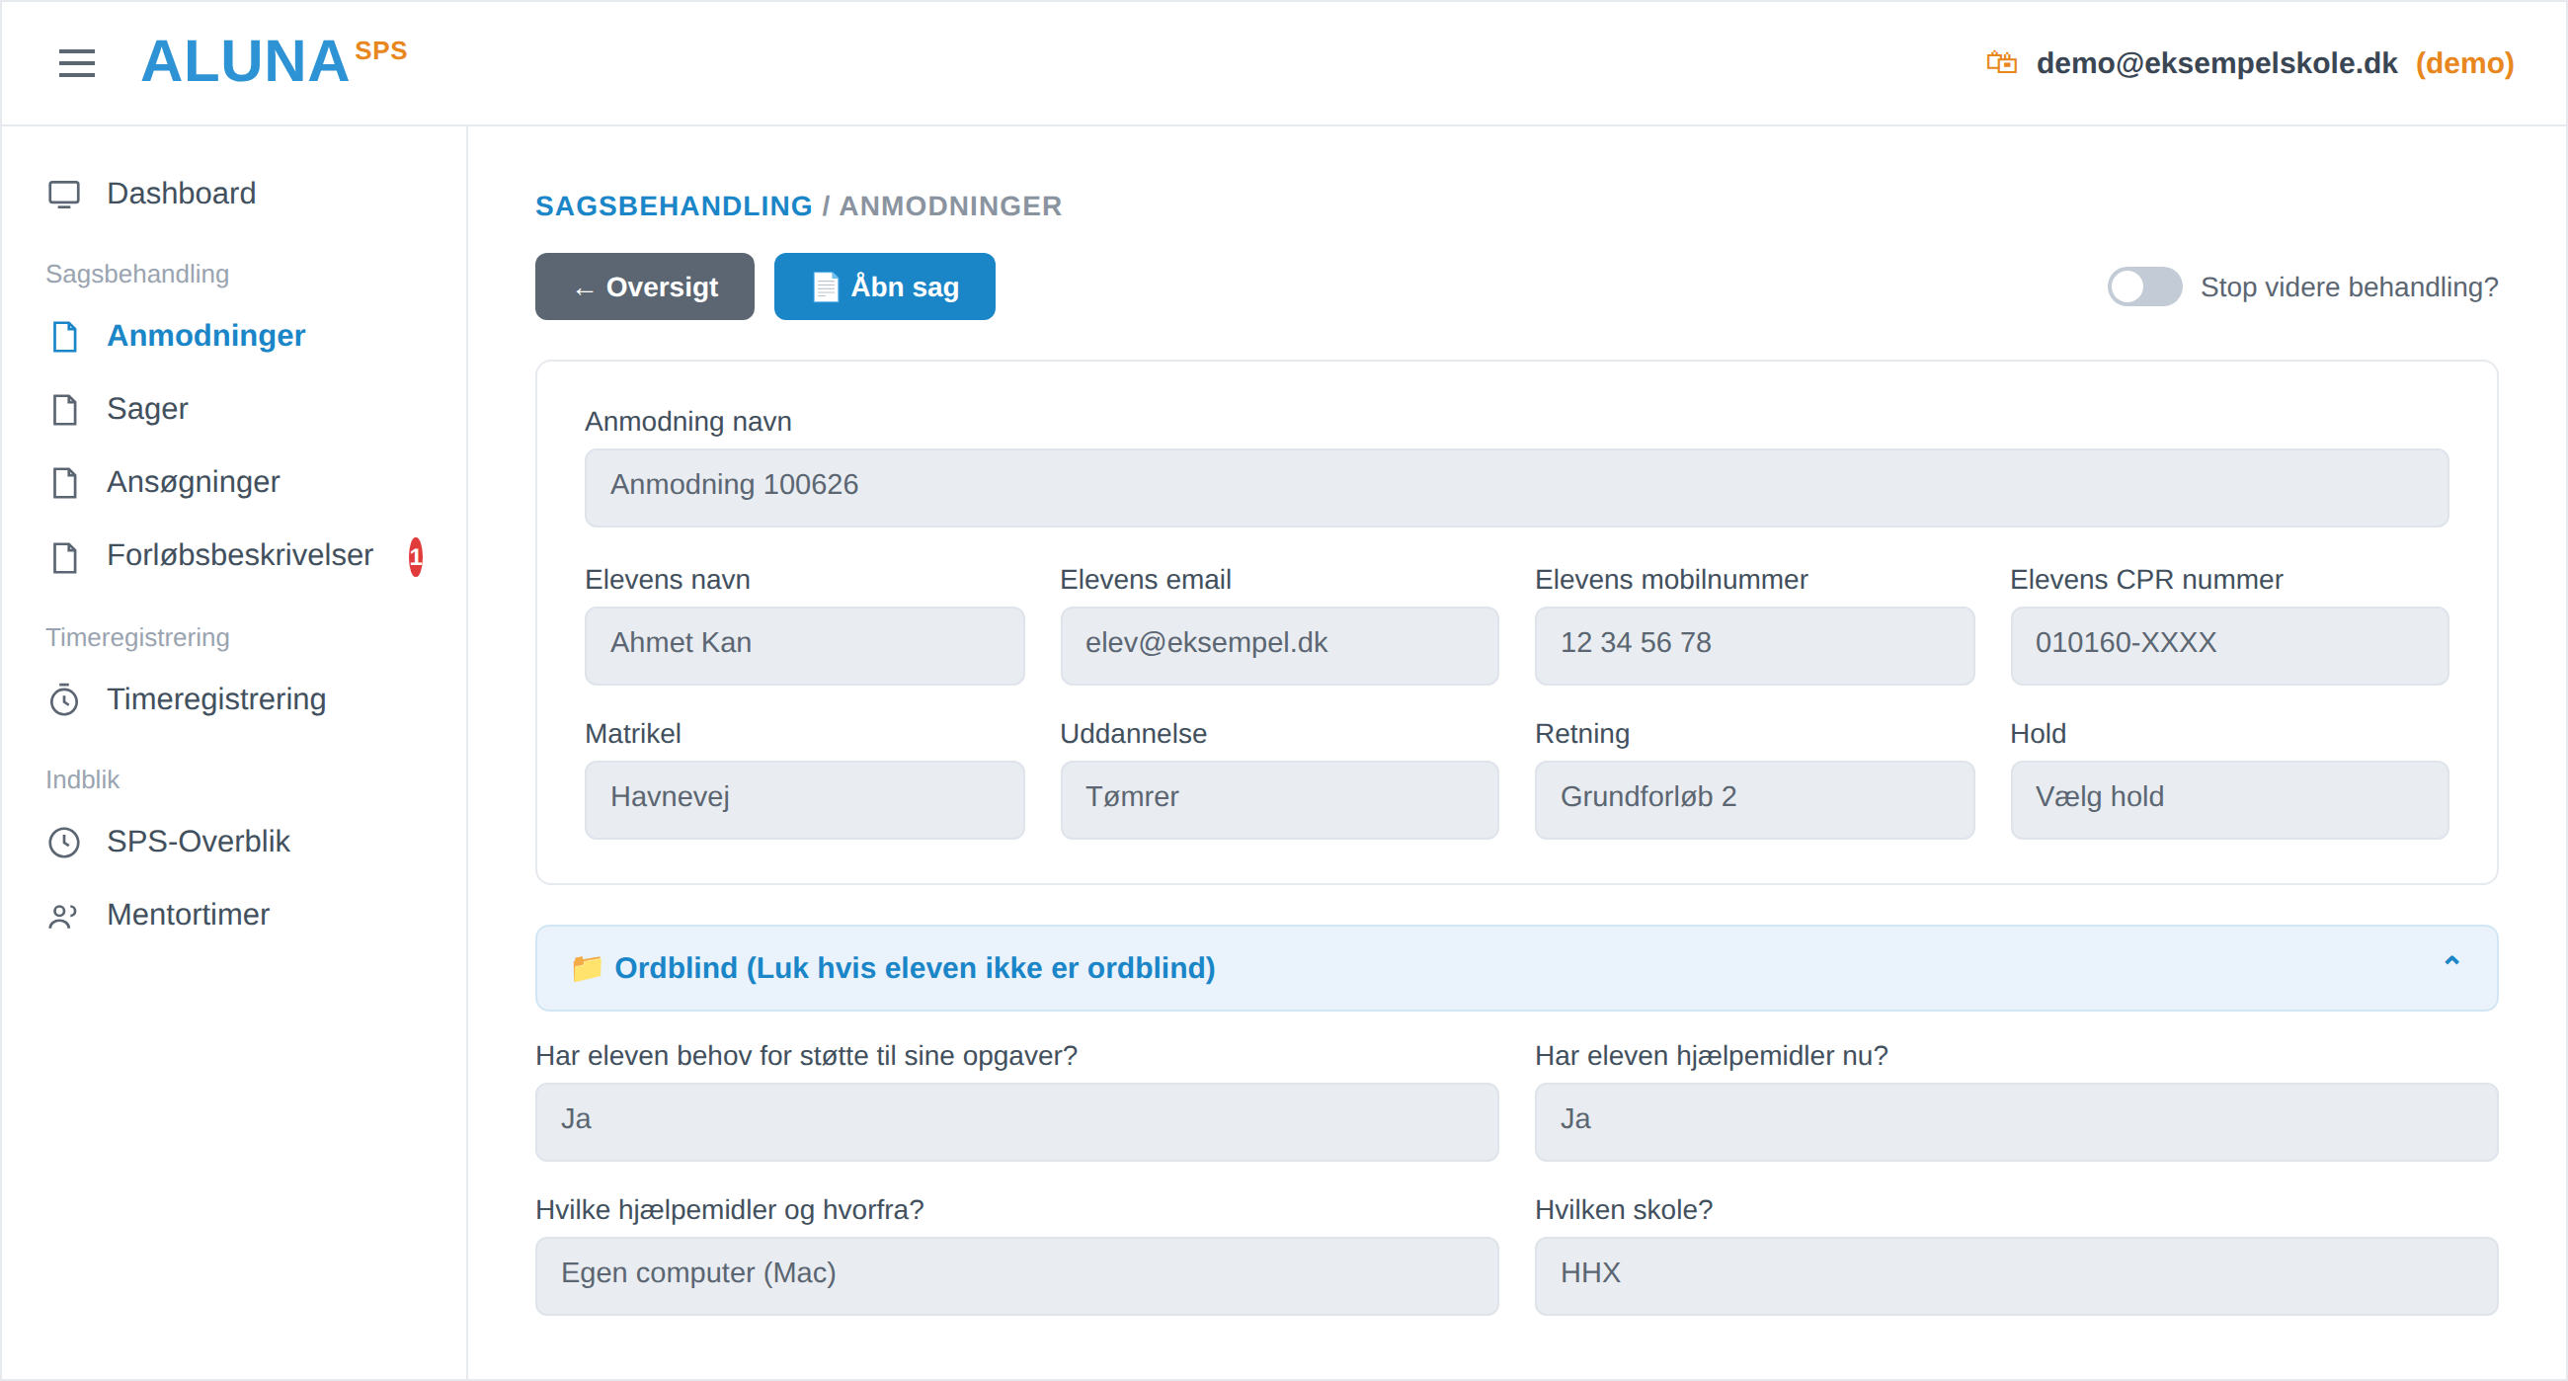Image resolution: width=2568 pixels, height=1381 pixels.
Task: Go back with the Oversigt button
Action: 644,286
